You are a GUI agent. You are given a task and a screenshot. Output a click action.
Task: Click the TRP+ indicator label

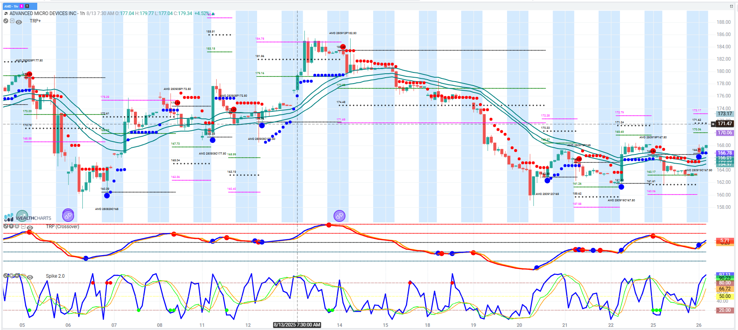coord(35,21)
